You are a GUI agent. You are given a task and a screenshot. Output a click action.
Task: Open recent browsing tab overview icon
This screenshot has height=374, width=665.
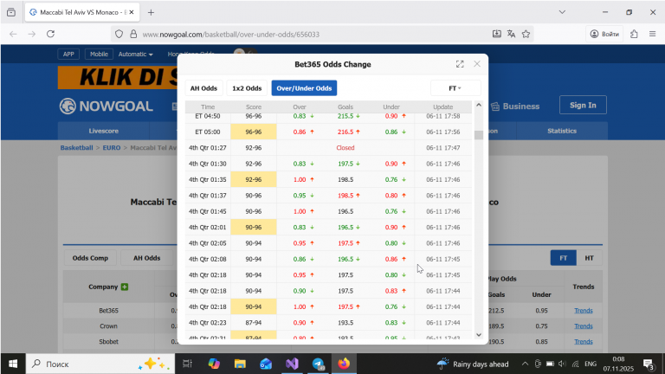pyautogui.click(x=11, y=12)
